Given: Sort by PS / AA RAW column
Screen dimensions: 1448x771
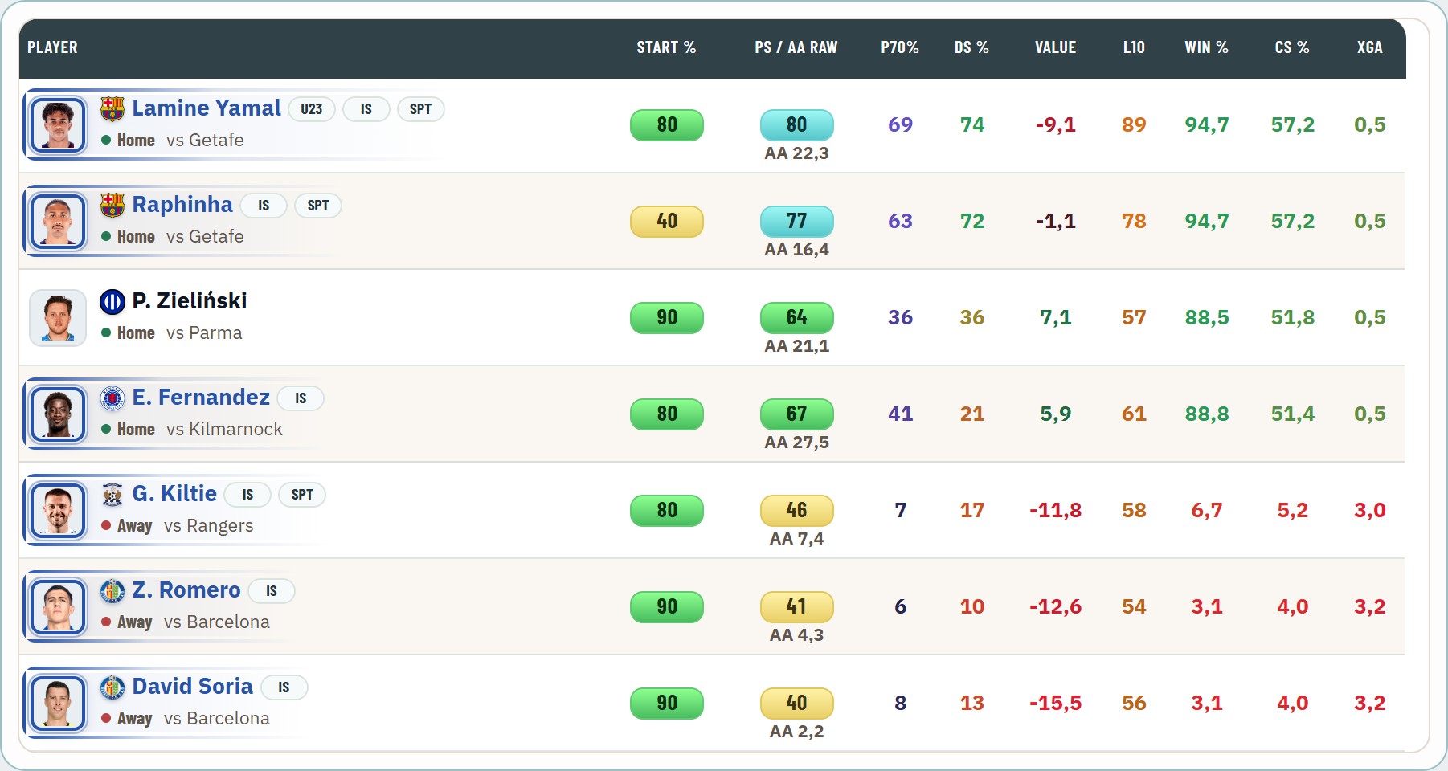Looking at the screenshot, I should tap(796, 47).
